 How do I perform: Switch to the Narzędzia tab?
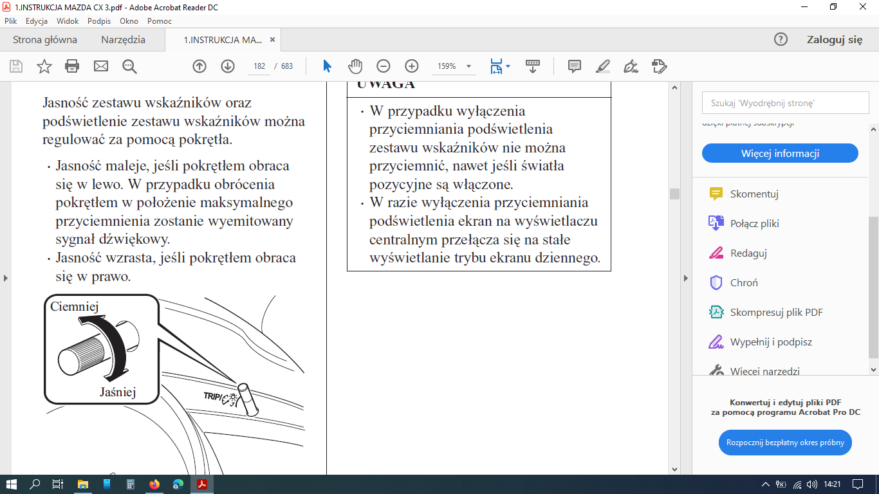[x=123, y=40]
